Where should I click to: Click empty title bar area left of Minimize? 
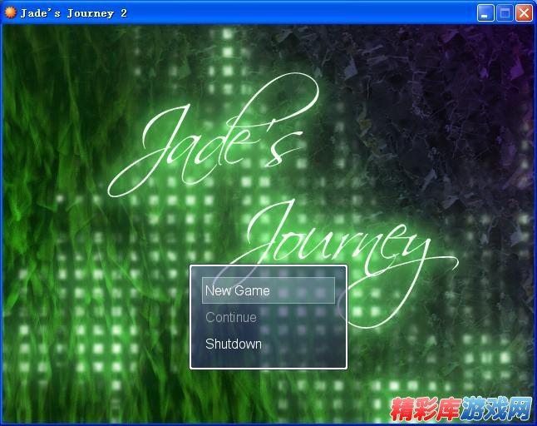tap(333, 12)
